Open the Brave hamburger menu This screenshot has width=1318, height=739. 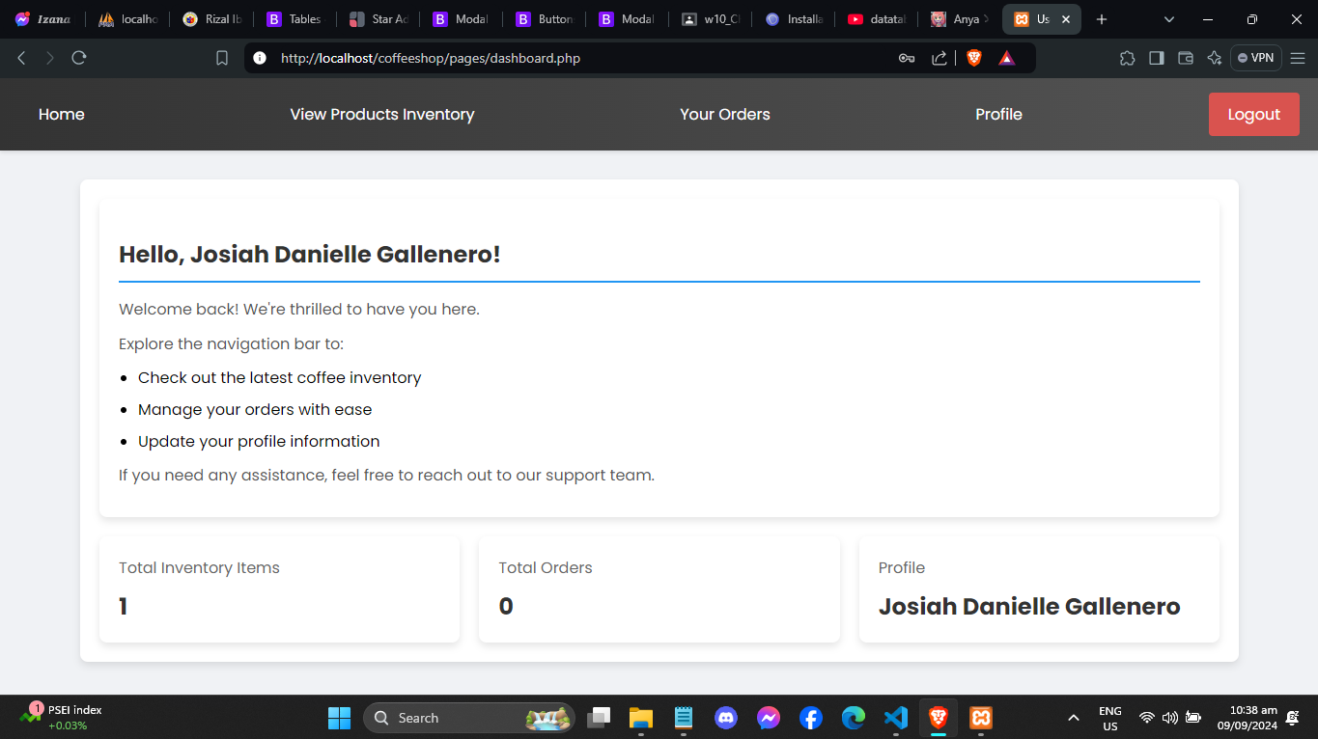1297,58
